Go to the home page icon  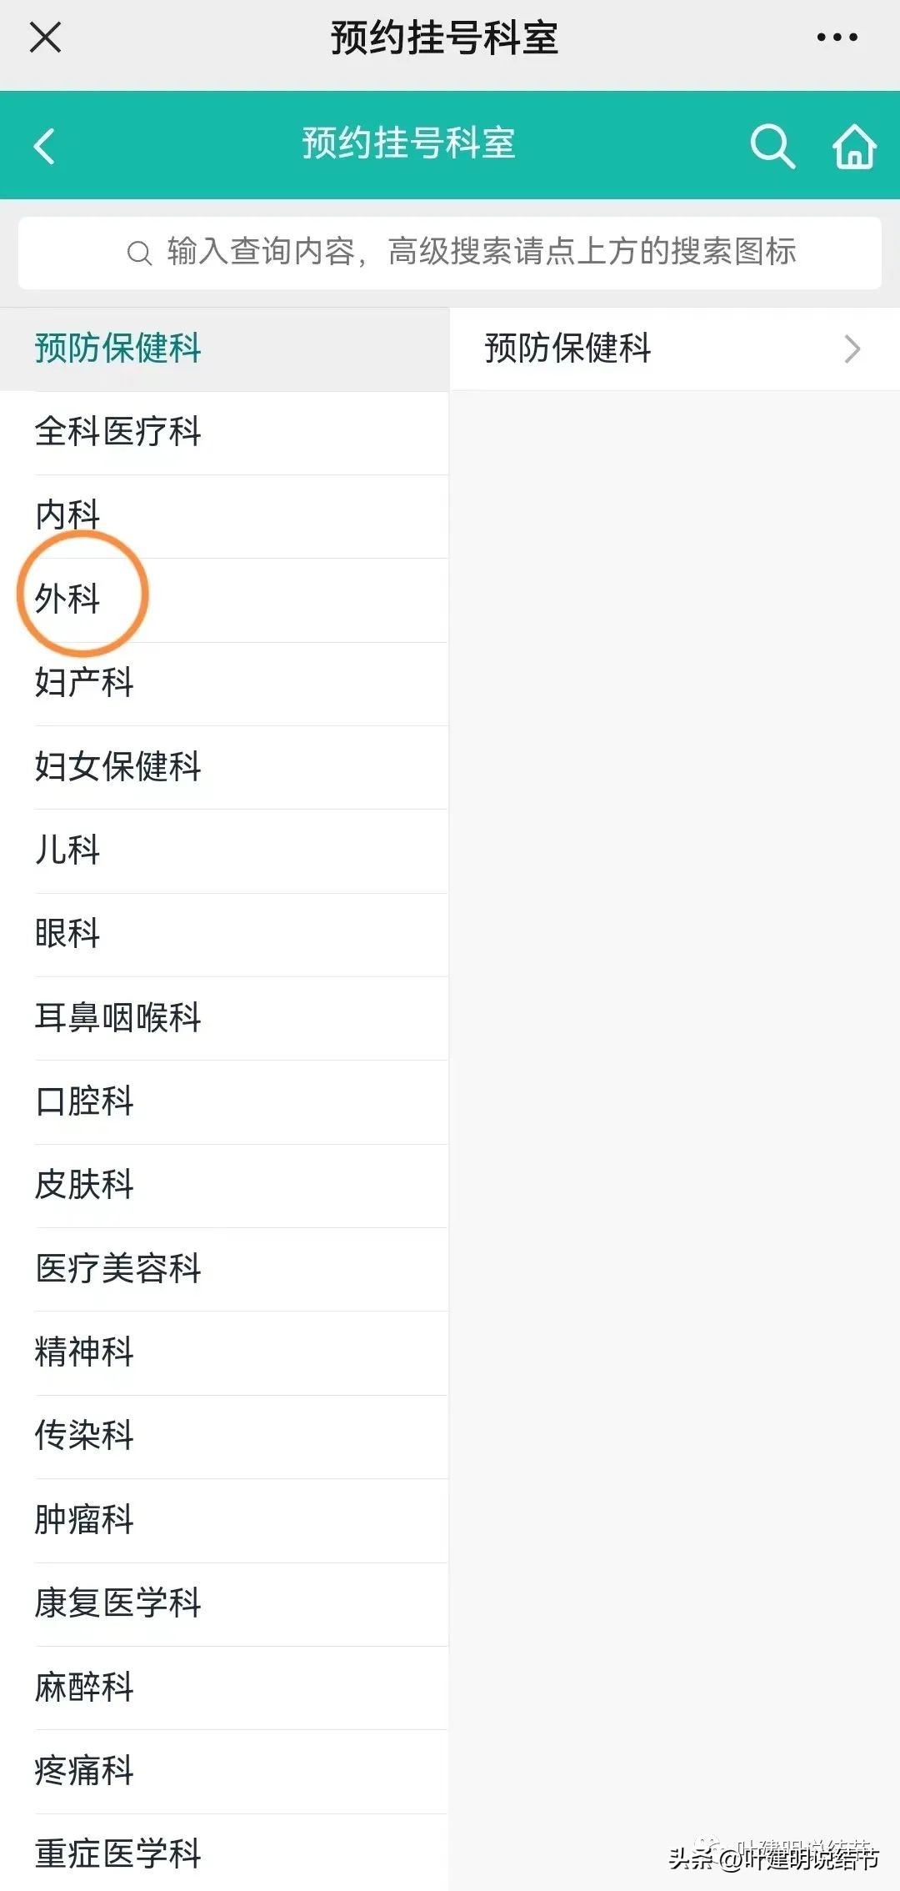[854, 147]
